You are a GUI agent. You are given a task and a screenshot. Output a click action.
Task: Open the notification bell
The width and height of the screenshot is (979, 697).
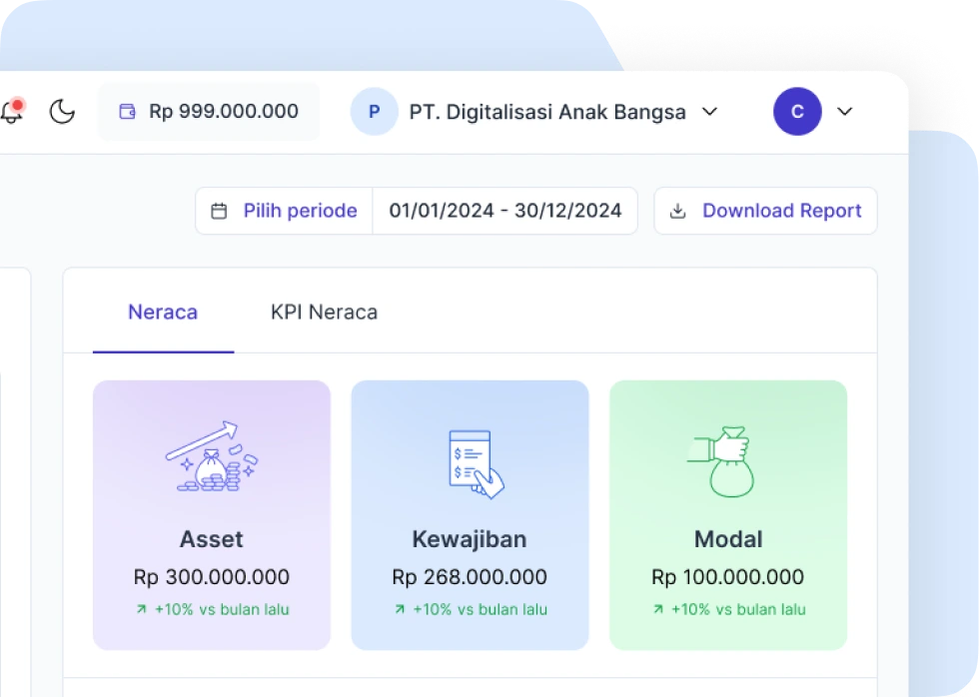tap(13, 111)
